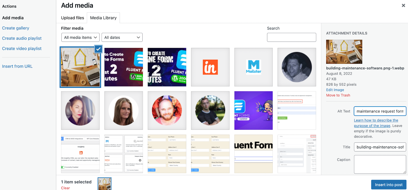Close the Add media dialog
The height and width of the screenshot is (190, 408).
tap(403, 5)
